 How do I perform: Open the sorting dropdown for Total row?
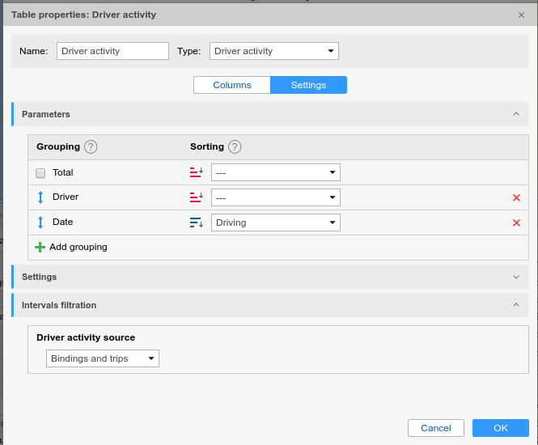pyautogui.click(x=275, y=172)
